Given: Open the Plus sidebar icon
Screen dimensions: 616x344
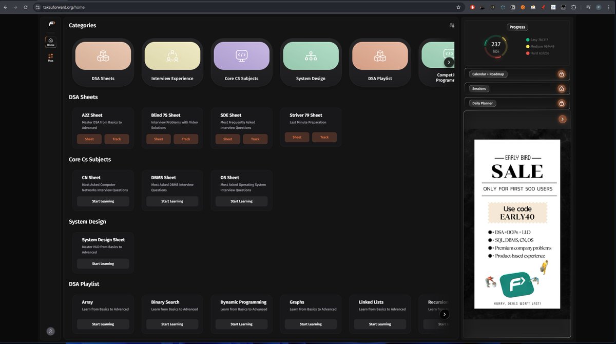Looking at the screenshot, I should pyautogui.click(x=50, y=58).
